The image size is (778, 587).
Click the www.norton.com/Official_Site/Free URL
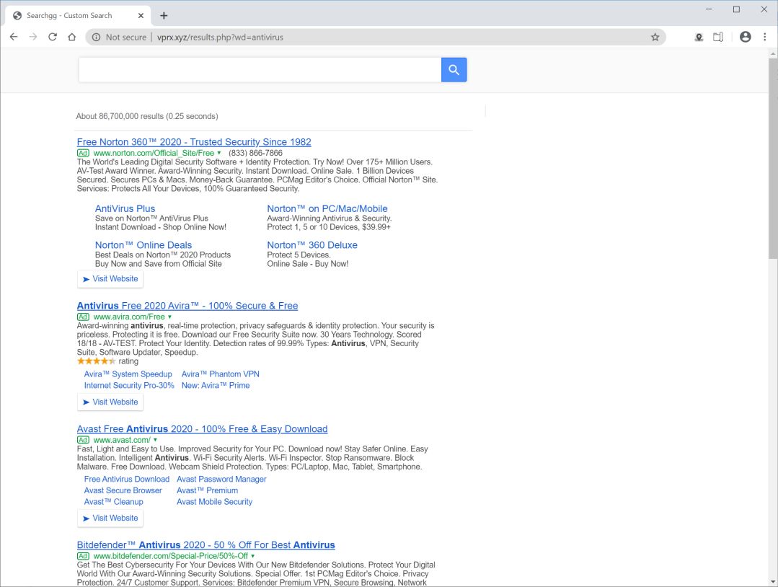coord(154,154)
